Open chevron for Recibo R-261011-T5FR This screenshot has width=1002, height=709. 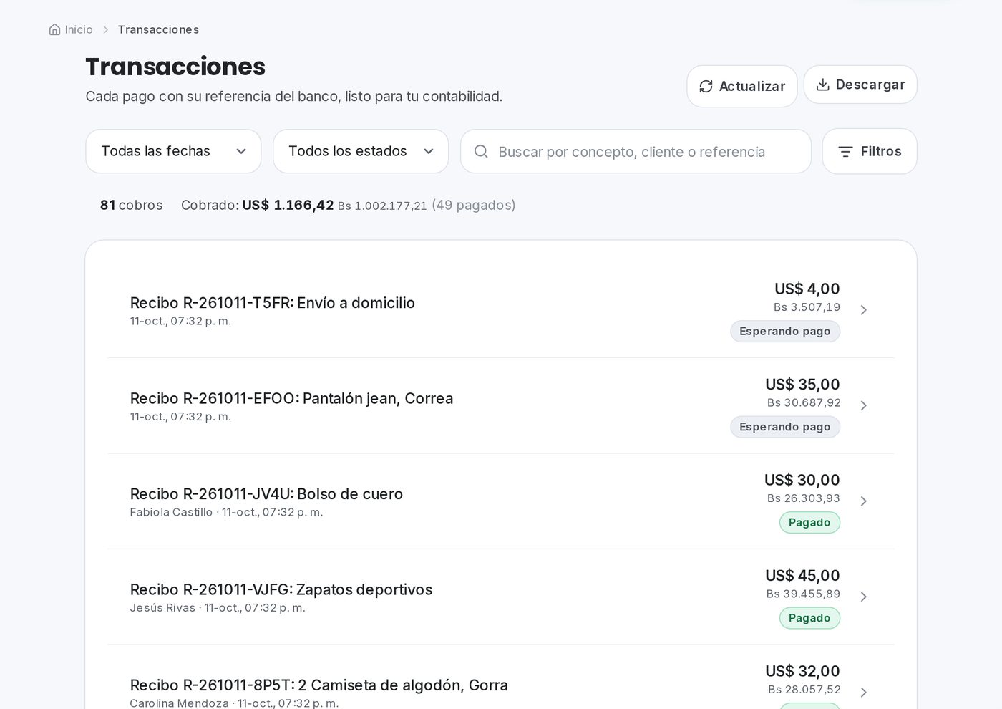pos(864,310)
